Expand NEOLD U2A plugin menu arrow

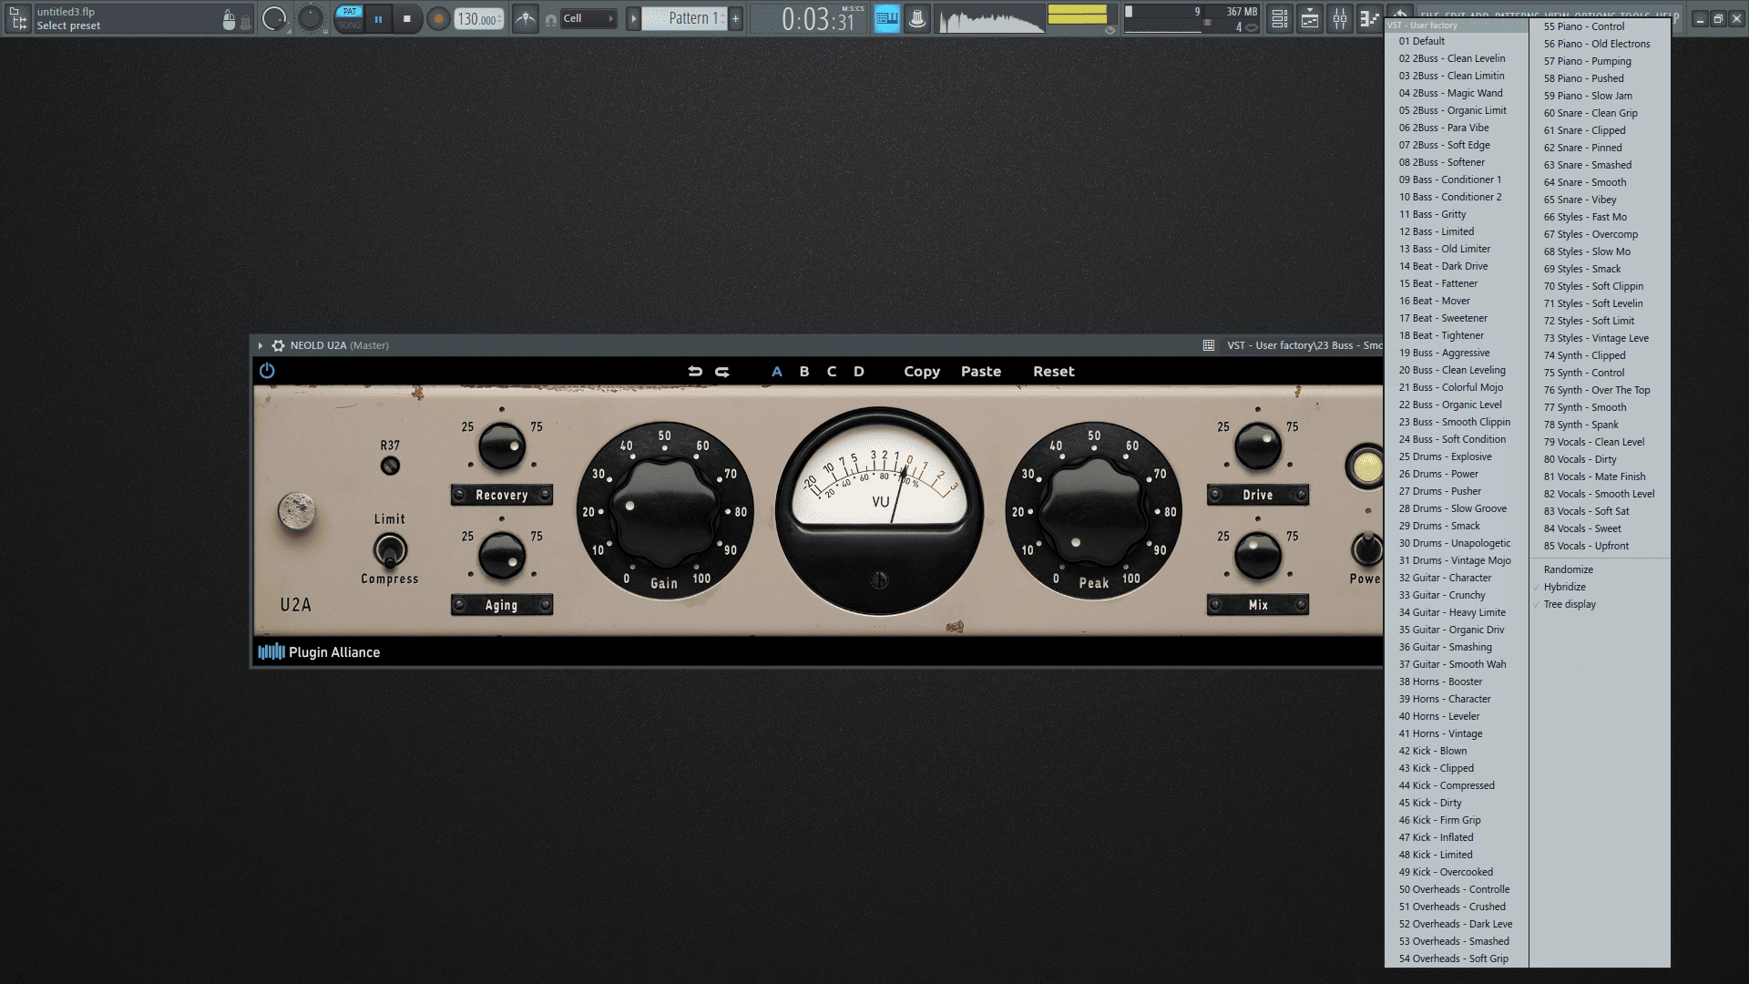coord(261,345)
